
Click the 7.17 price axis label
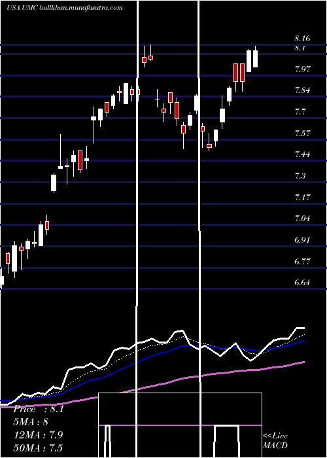(x=302, y=198)
